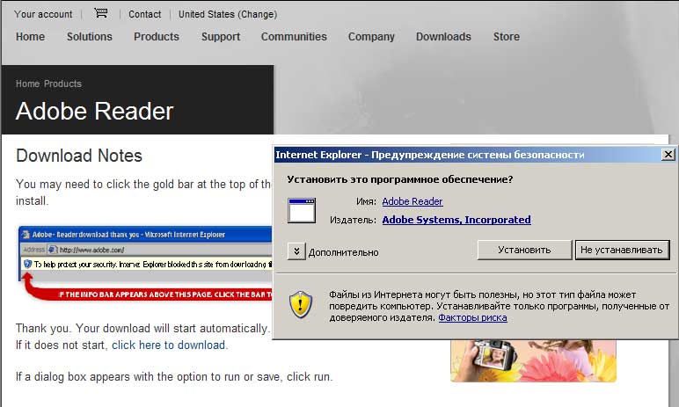This screenshot has height=407, width=679.
Task: Change region via United States (Change)
Action: tap(228, 14)
